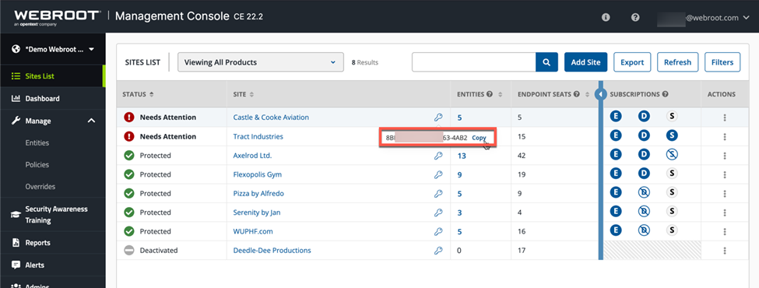Viewport: 759px width, 288px height.
Task: Open the Flexopolis Gym site link
Action: coord(258,174)
